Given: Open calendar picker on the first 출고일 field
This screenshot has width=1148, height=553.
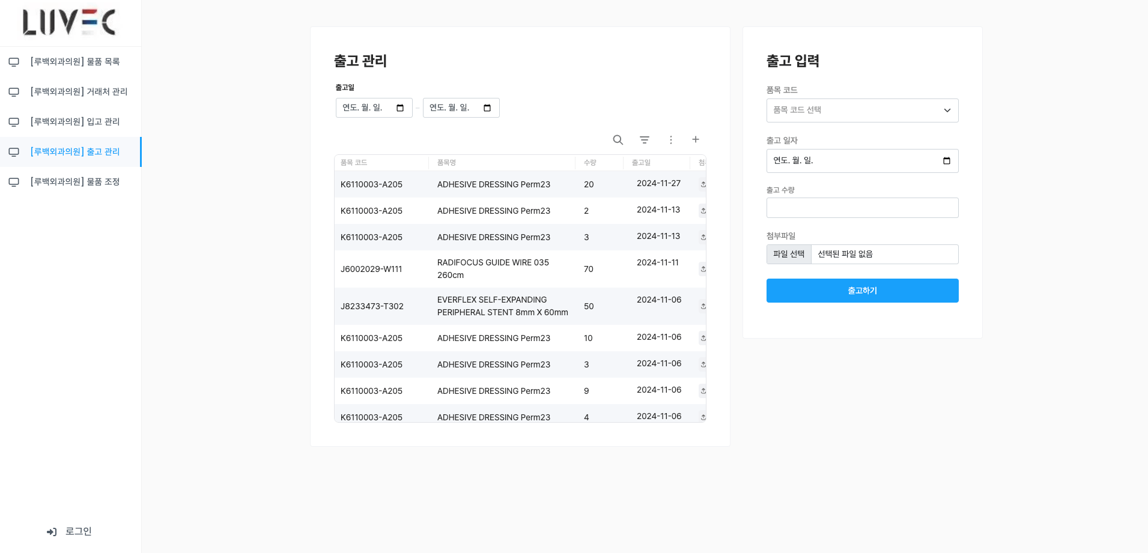Looking at the screenshot, I should [x=400, y=107].
